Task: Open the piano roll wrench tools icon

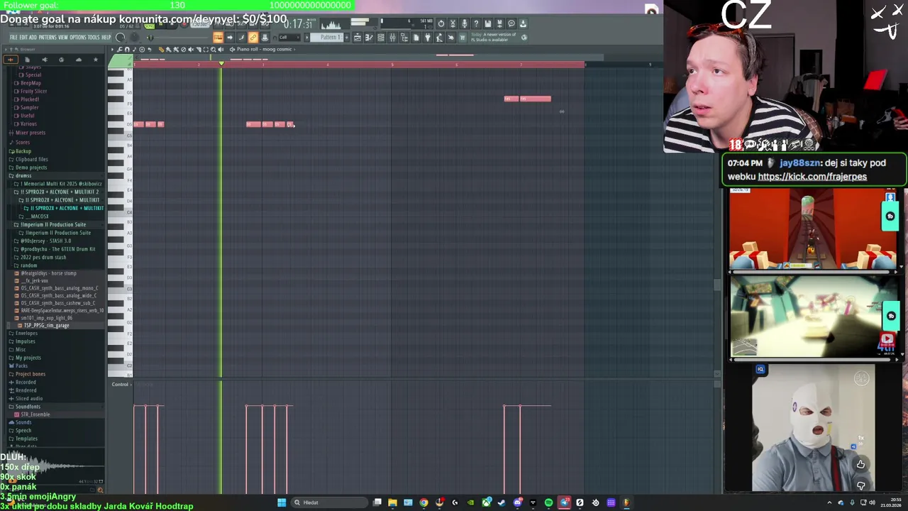Action: click(x=119, y=50)
